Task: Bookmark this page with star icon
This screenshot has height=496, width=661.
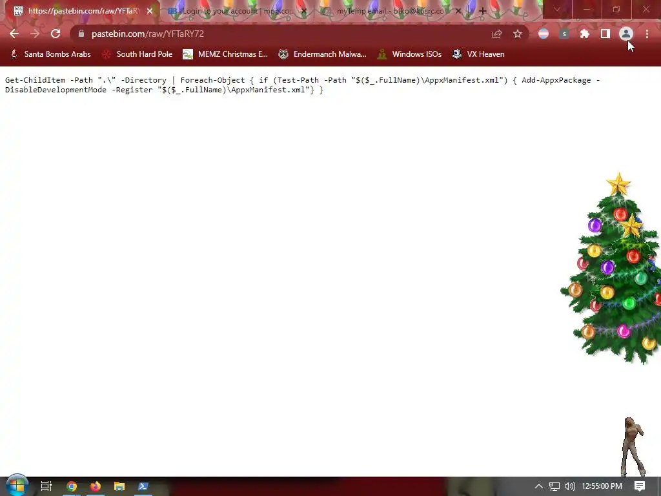Action: [518, 34]
